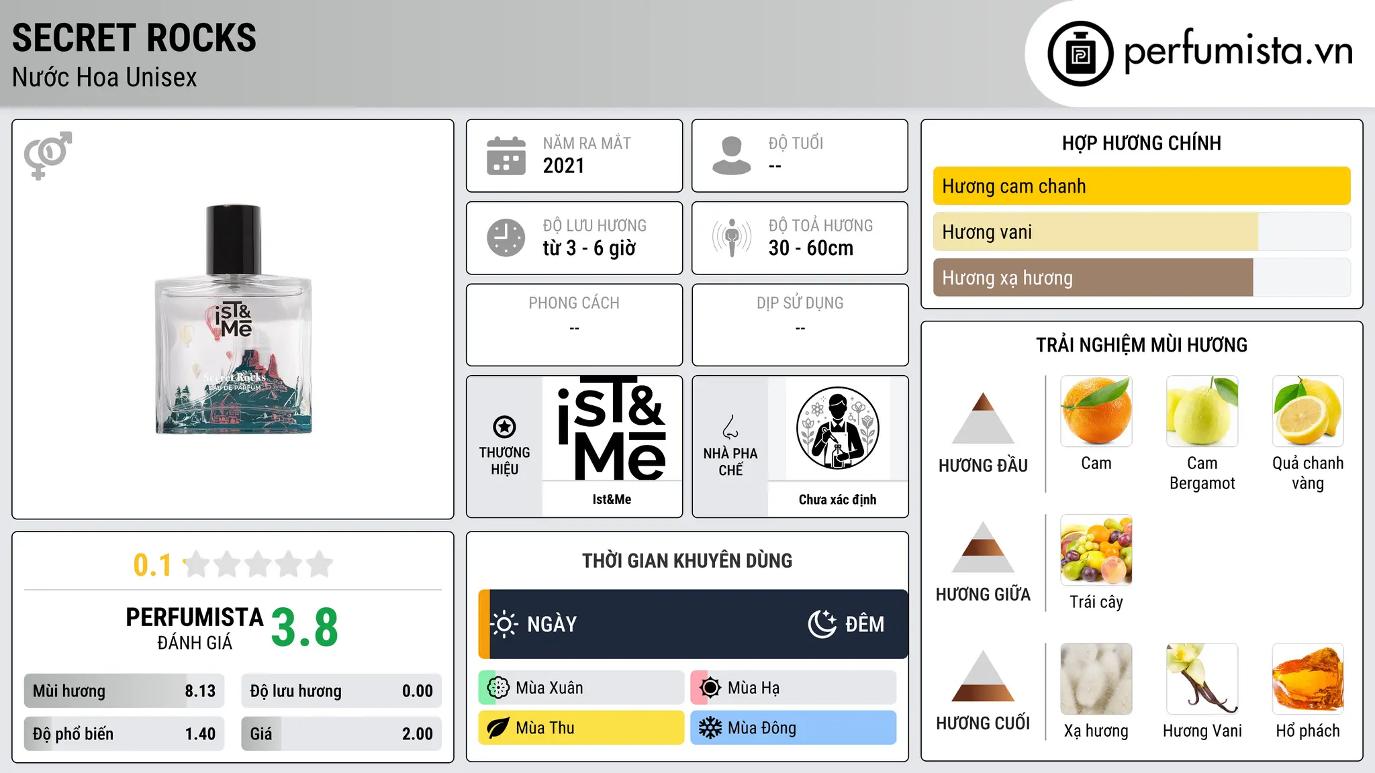The height and width of the screenshot is (773, 1375).
Task: Select the Mùa Xuân season chip
Action: pos(581,688)
